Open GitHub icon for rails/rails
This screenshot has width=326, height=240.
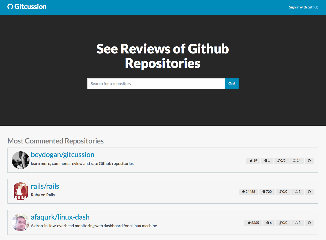coord(309,192)
